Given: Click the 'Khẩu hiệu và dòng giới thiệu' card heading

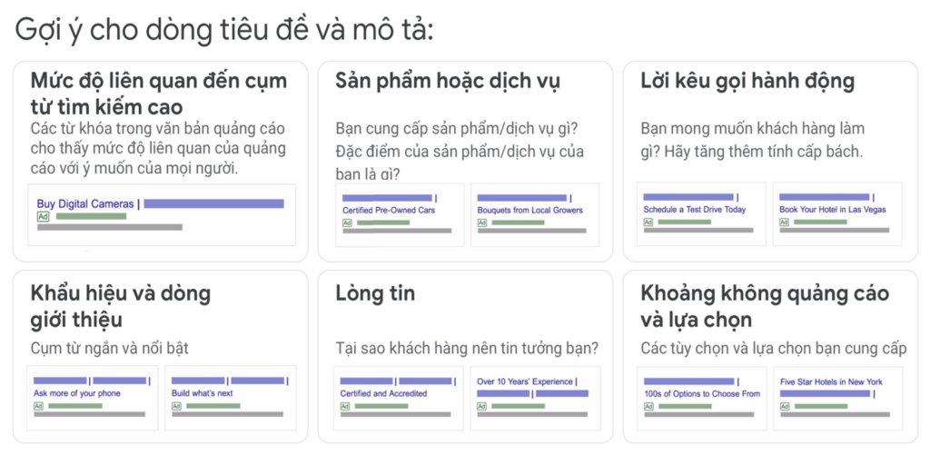Looking at the screenshot, I should coord(121,306).
